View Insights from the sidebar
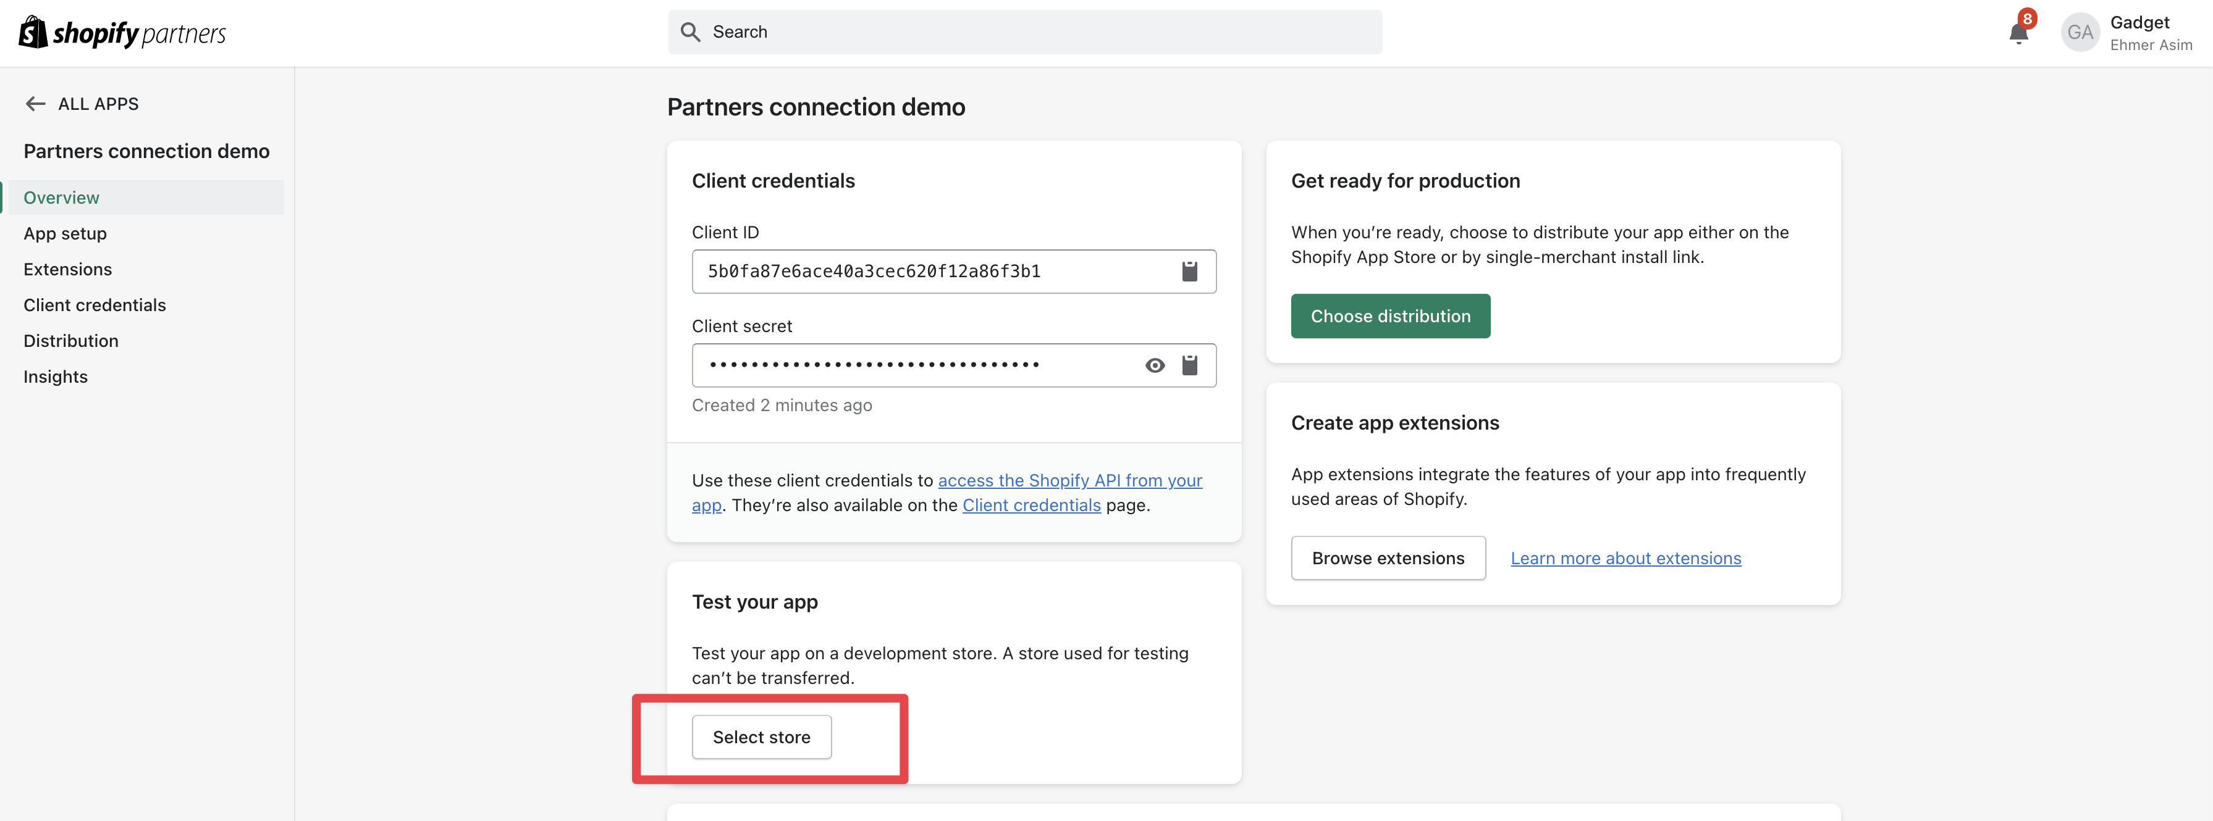Viewport: 2213px width, 821px height. tap(56, 377)
